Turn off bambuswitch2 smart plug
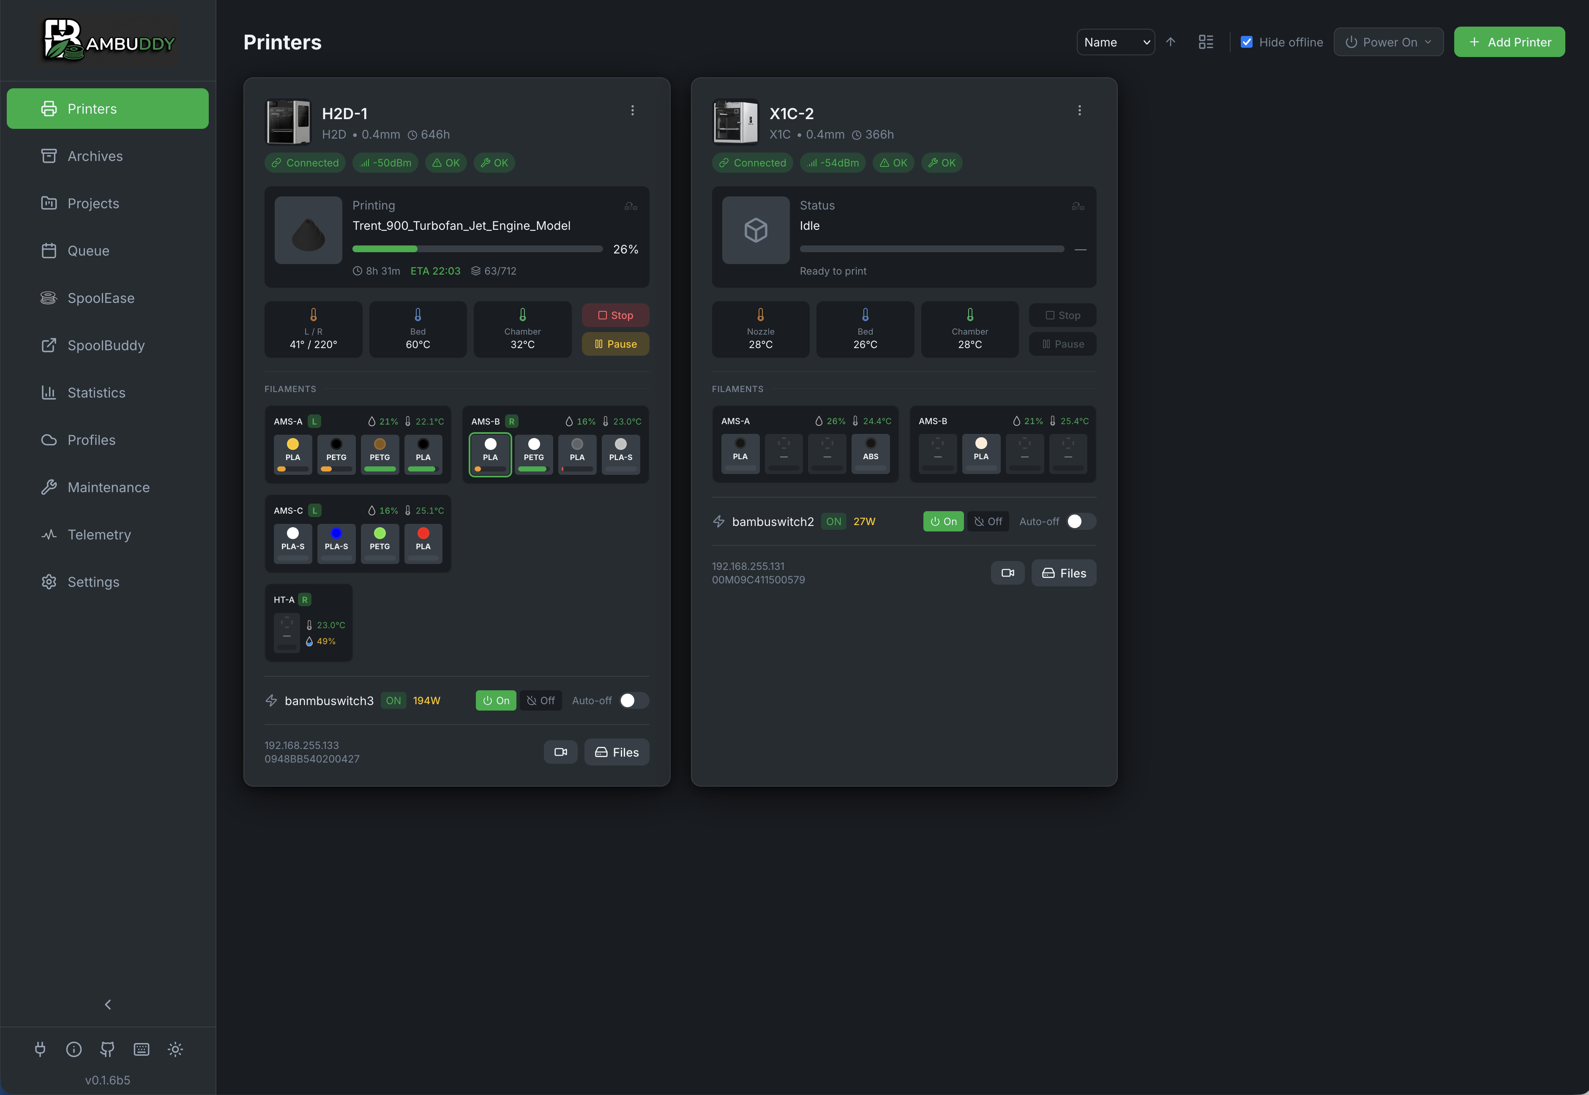The image size is (1589, 1095). pos(988,521)
